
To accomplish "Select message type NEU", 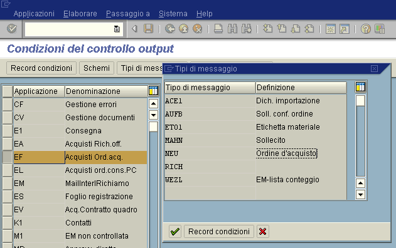I will (210, 153).
